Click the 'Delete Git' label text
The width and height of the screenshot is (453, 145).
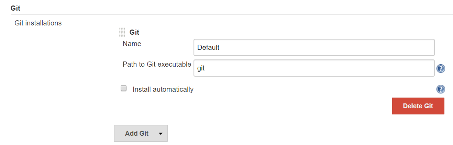(418, 106)
